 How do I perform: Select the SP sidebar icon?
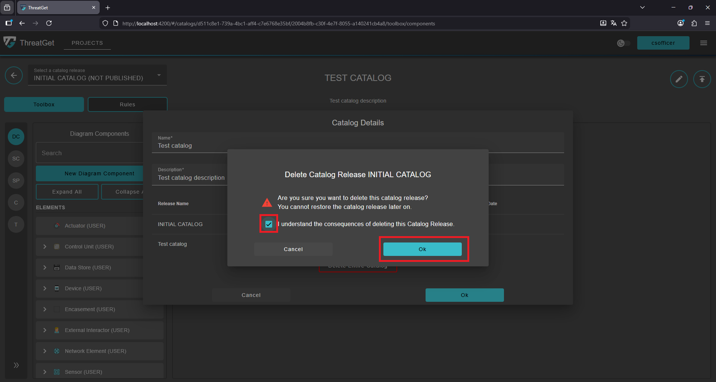click(16, 181)
